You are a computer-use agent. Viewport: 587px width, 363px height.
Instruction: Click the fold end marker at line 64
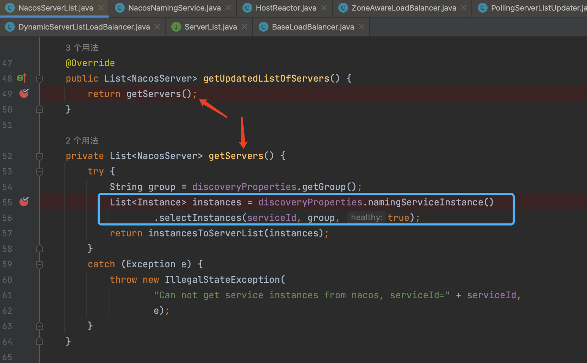pos(39,342)
